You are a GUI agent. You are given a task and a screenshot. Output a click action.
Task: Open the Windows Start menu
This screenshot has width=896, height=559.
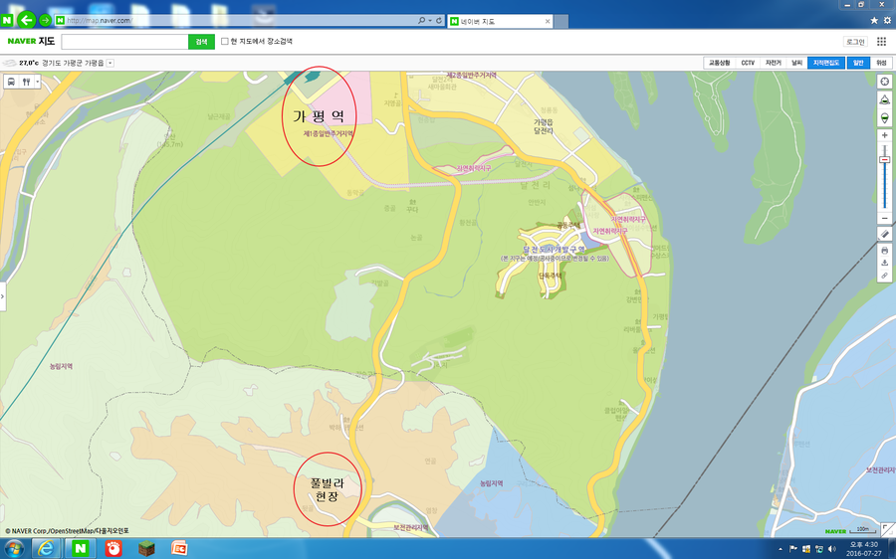14,549
